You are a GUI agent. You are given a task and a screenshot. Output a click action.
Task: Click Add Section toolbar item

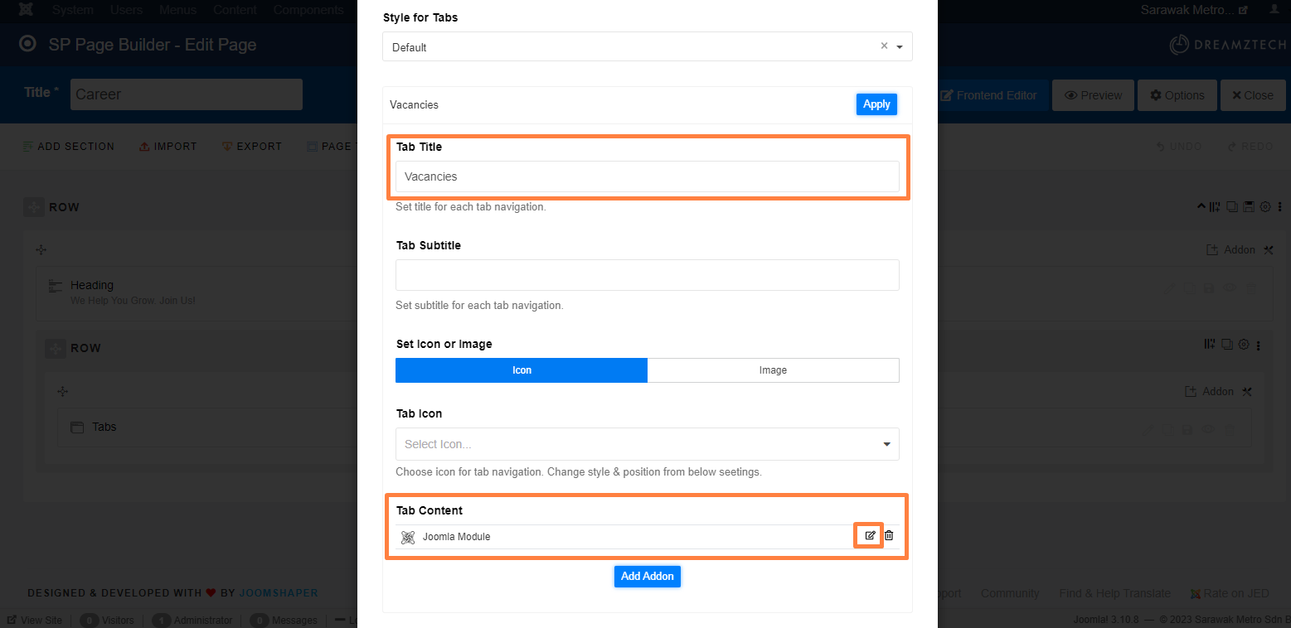(69, 147)
